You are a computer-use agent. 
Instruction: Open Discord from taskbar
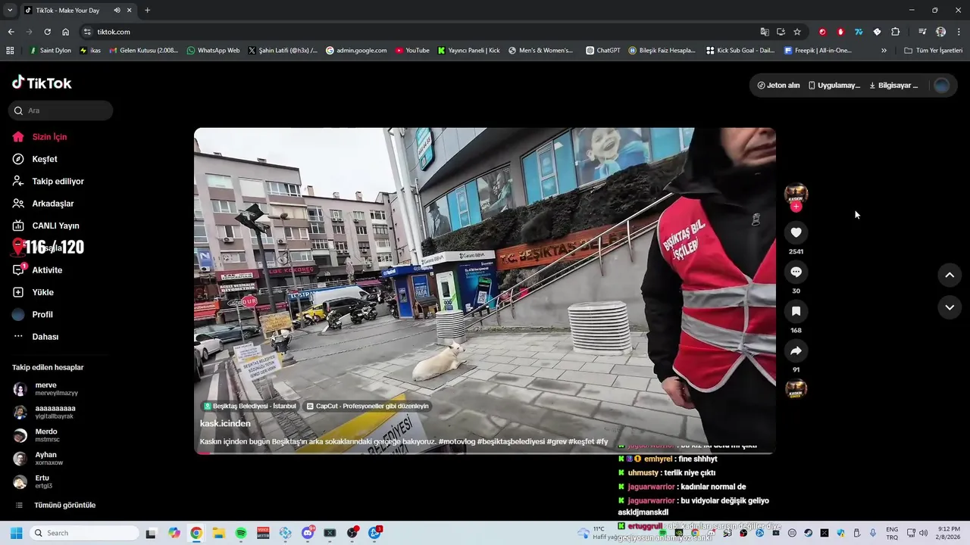tap(308, 533)
